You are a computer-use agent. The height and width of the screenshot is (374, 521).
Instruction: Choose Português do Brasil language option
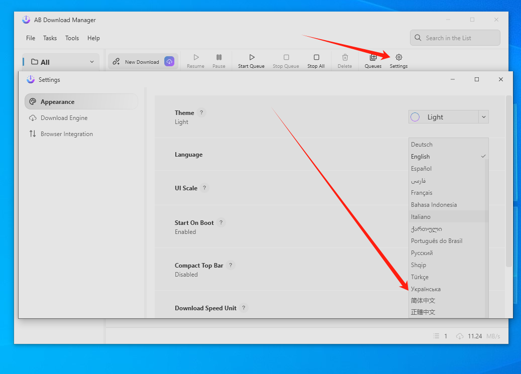tap(447, 241)
